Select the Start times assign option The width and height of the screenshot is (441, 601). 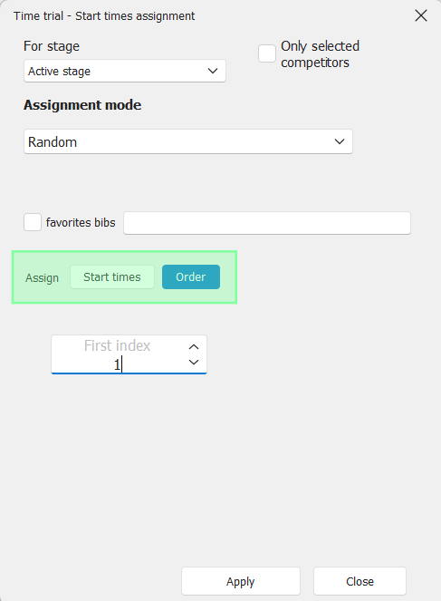pos(112,277)
